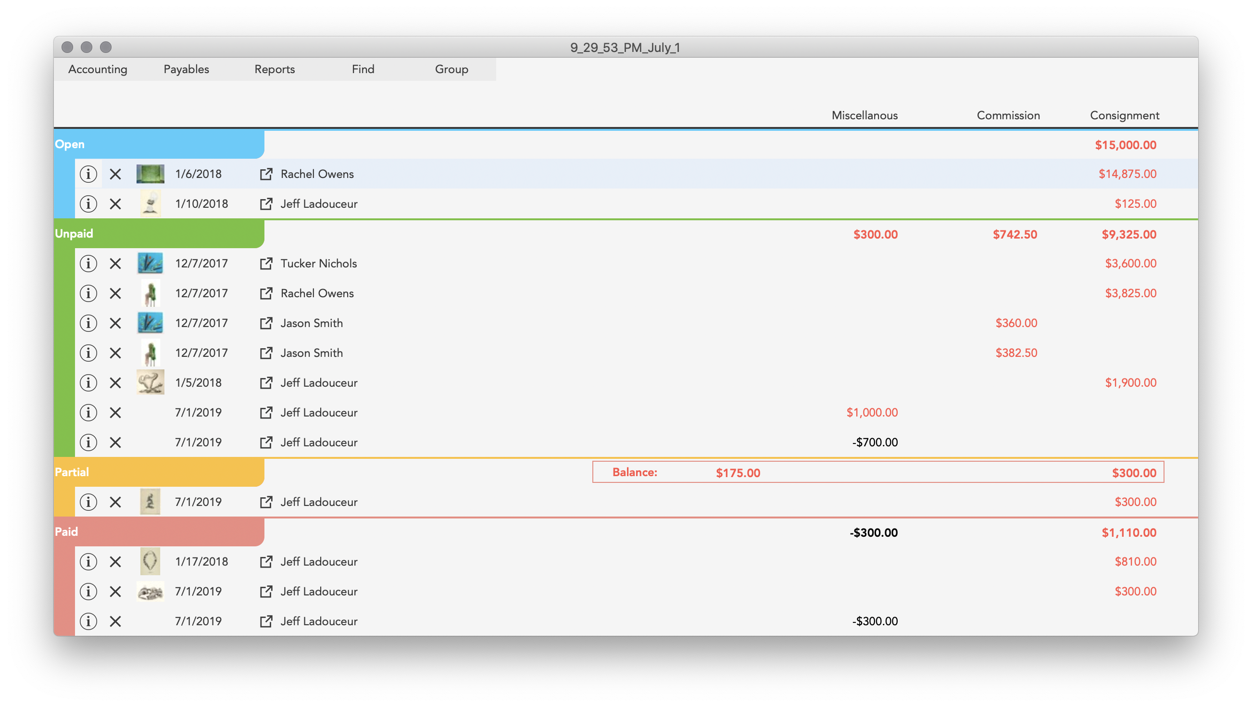View info on the -$700.00 Jeff Ladouceur row
Screen dimensions: 1252x707
coord(88,442)
